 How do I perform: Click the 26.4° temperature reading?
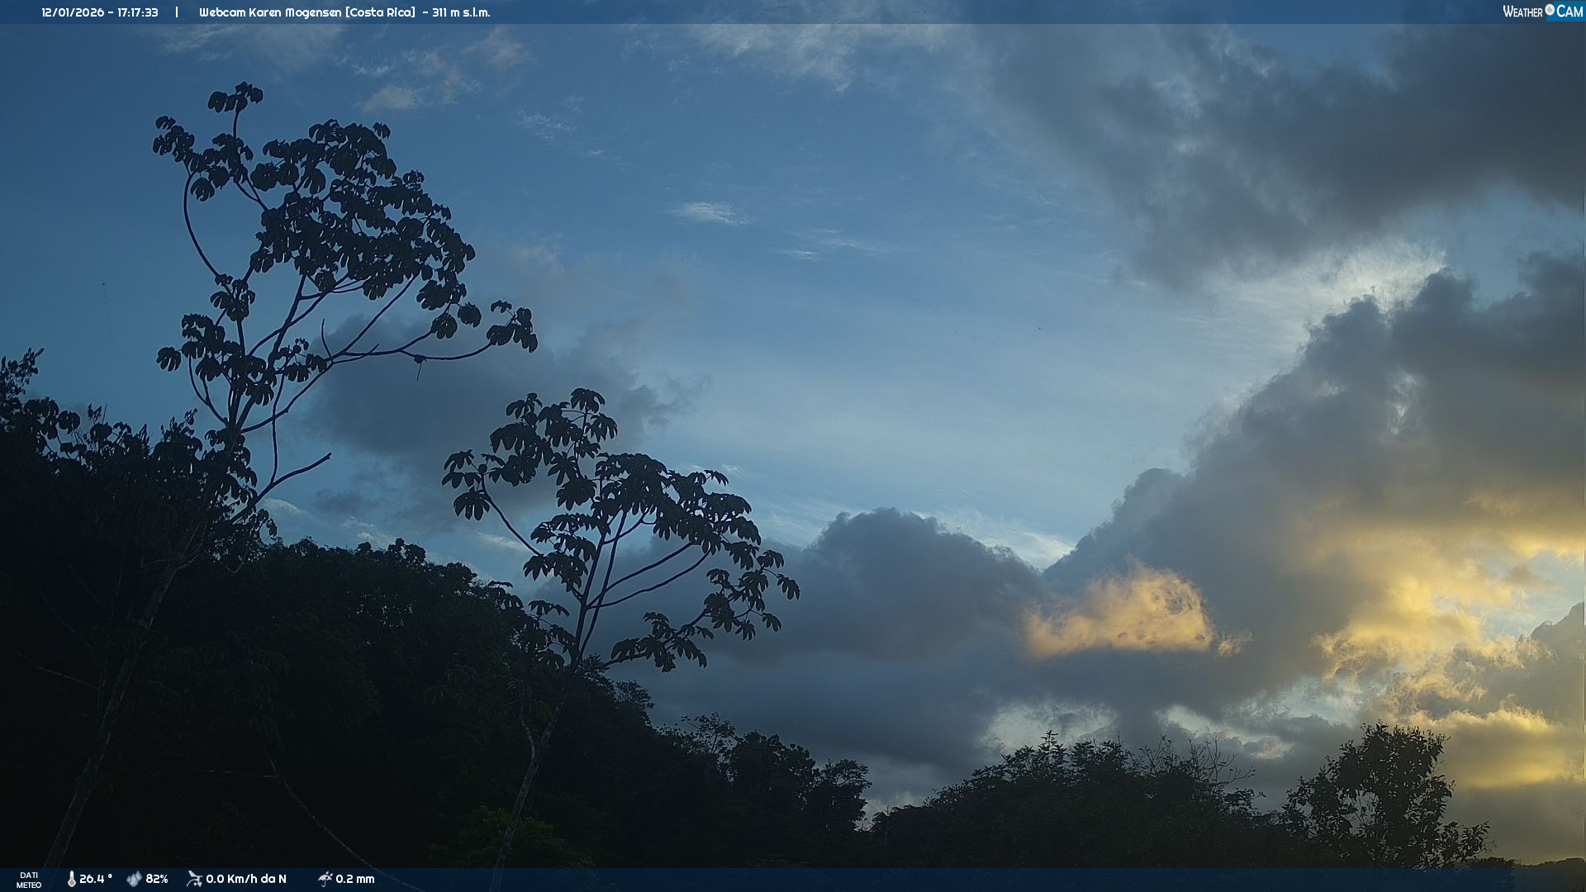[95, 879]
